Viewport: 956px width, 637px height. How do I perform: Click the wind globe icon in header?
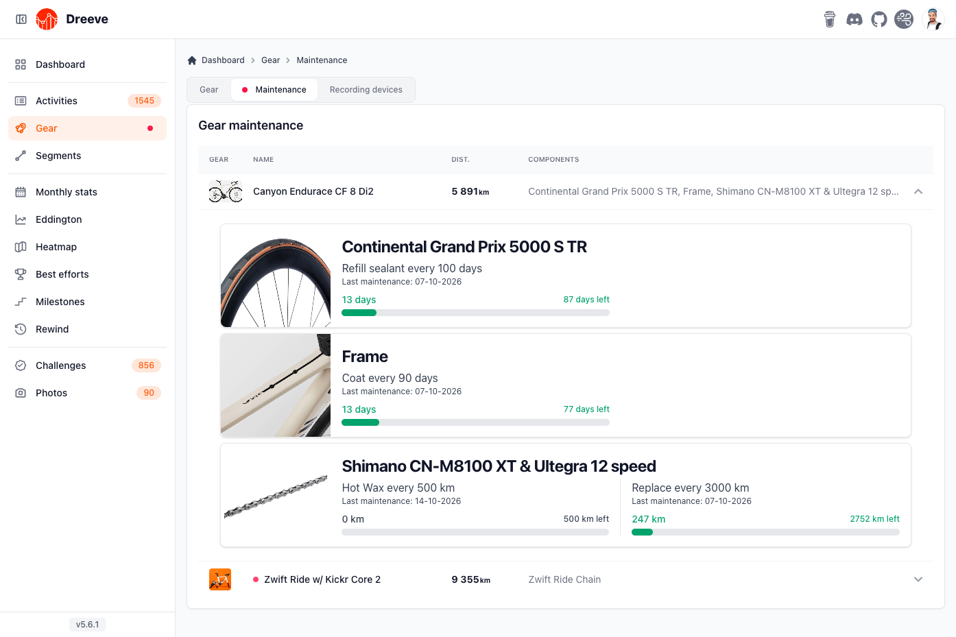(x=904, y=19)
